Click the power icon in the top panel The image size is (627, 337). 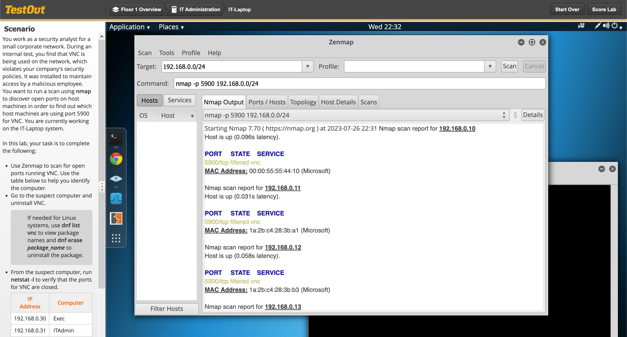(615, 26)
